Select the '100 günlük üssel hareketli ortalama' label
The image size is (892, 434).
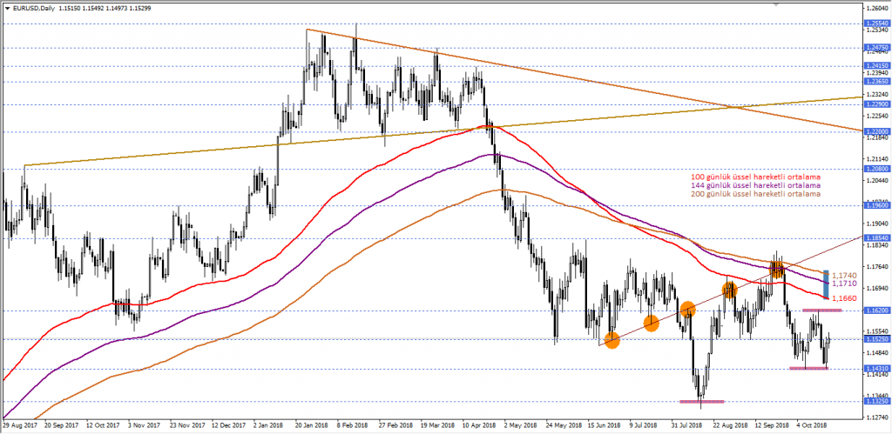(755, 177)
